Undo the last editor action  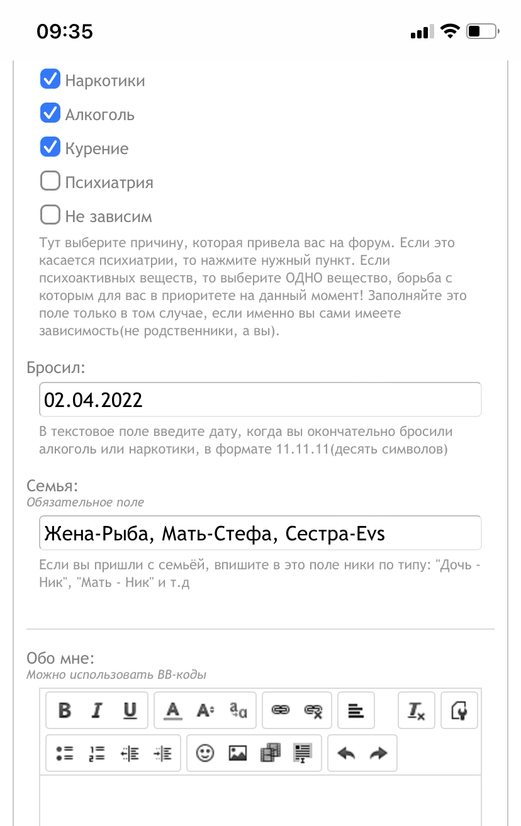tap(345, 753)
